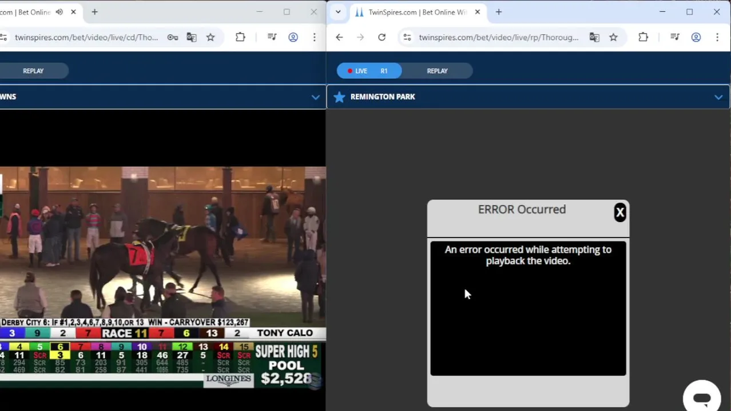The image size is (731, 411).
Task: Open the tab search dropdown in right window
Action: point(338,12)
